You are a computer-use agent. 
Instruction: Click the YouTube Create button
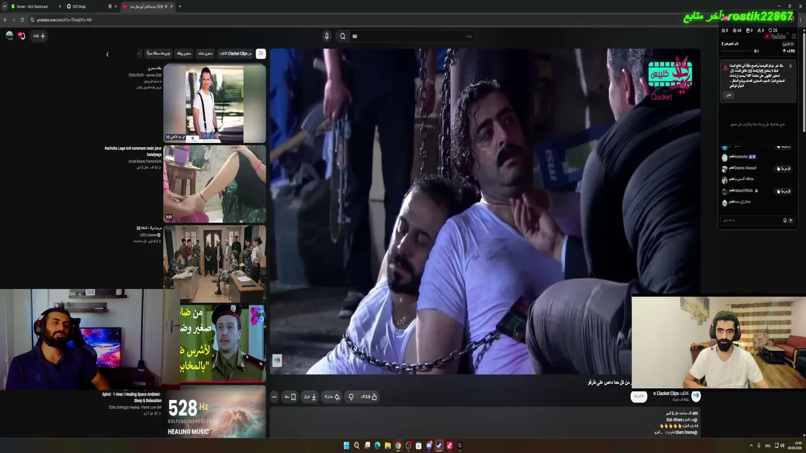40,36
